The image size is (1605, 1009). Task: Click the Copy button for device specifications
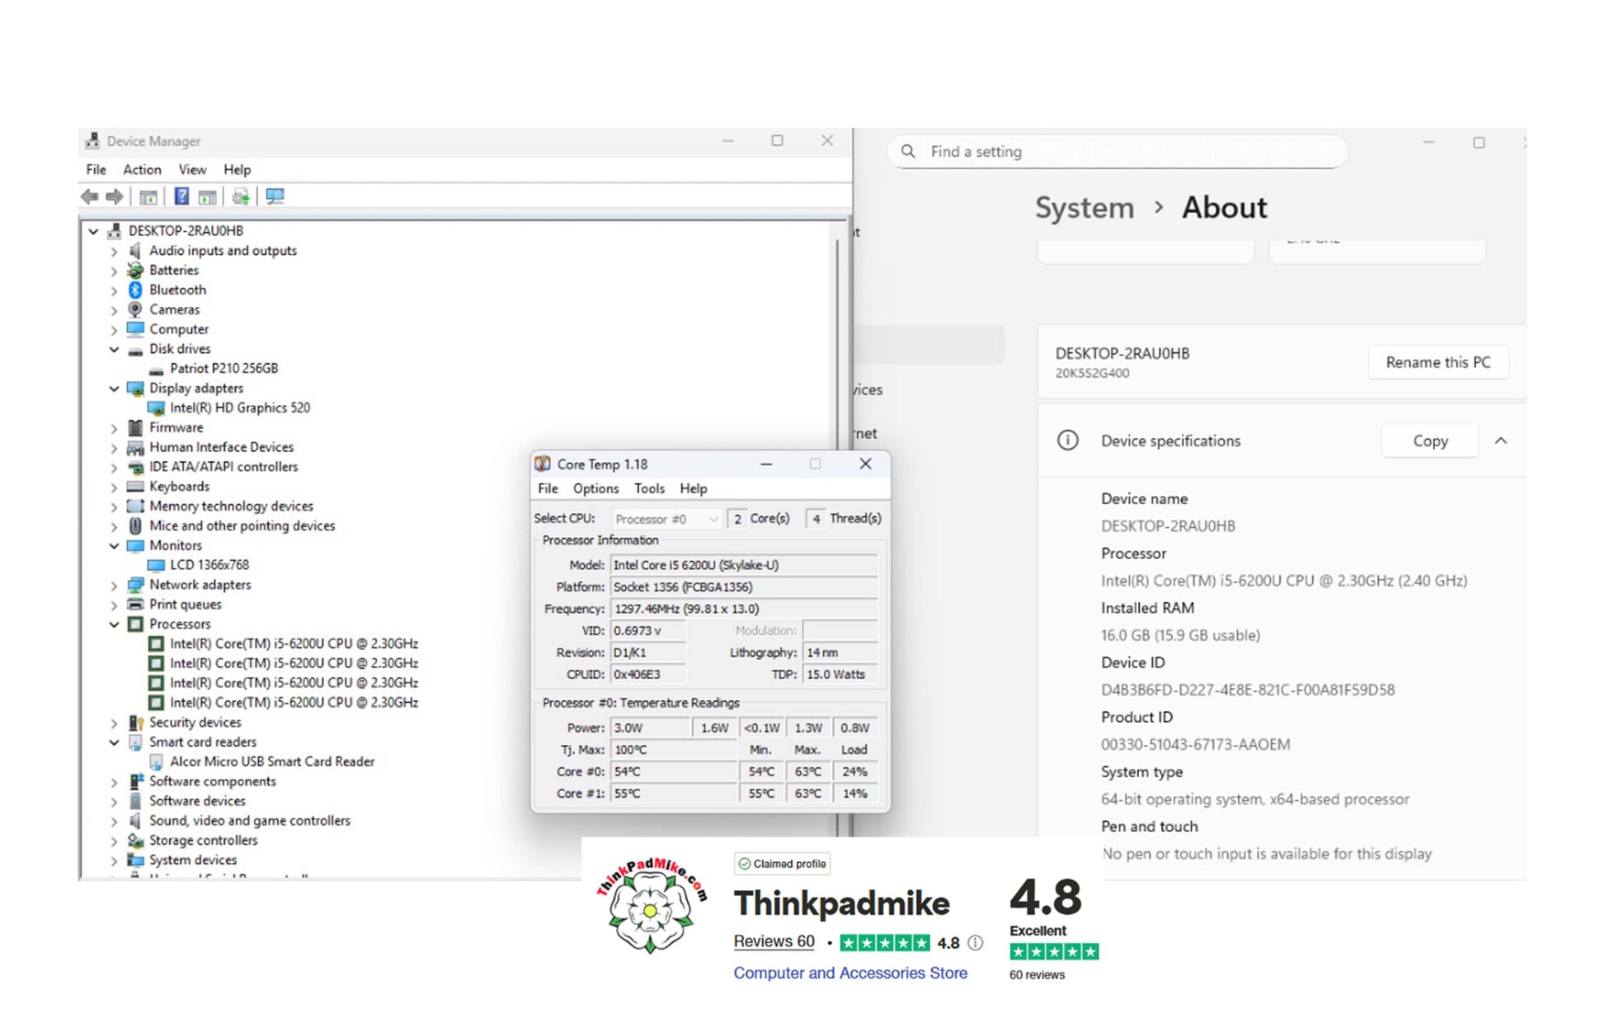point(1429,441)
